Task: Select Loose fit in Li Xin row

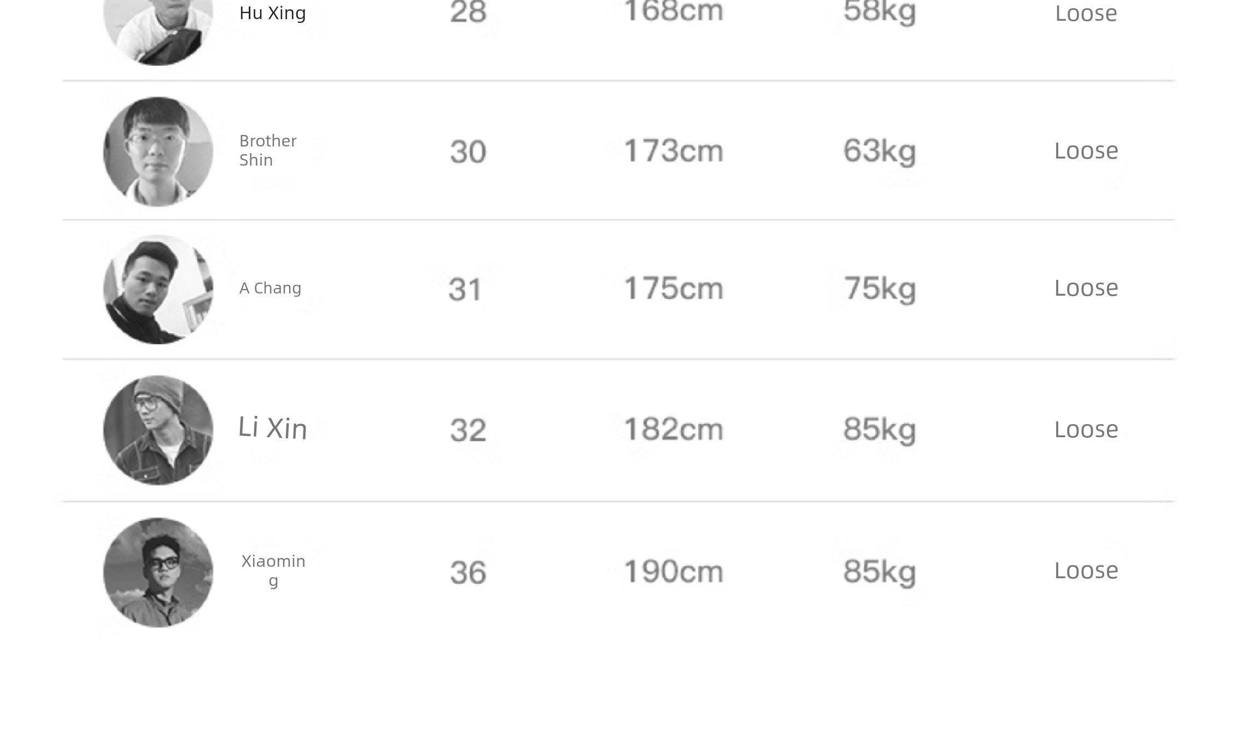Action: point(1086,430)
